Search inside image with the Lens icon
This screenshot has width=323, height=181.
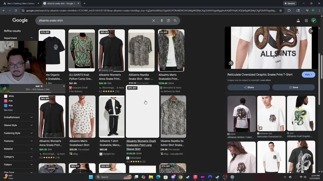point(230,63)
